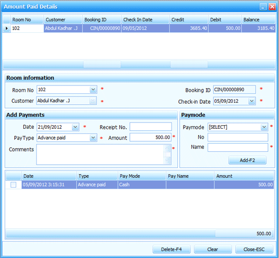279x258 pixels.
Task: Open the Room No dropdown
Action: click(93, 90)
